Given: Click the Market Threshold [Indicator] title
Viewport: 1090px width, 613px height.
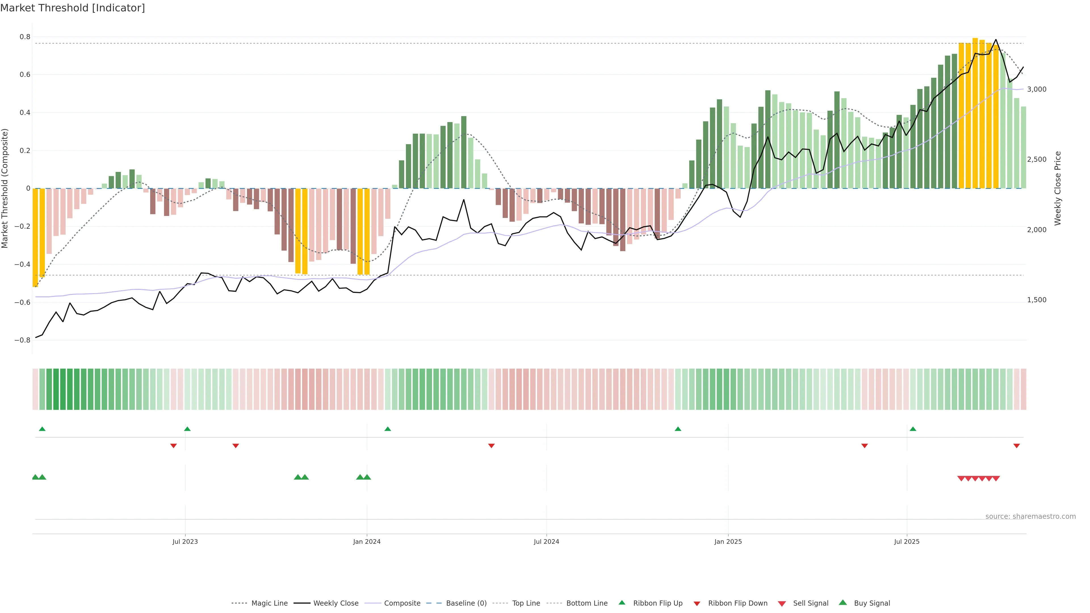Looking at the screenshot, I should tap(72, 8).
